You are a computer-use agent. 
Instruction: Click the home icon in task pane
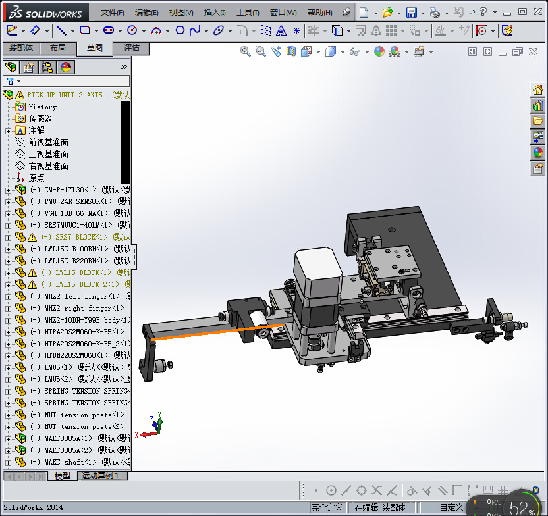(x=537, y=90)
